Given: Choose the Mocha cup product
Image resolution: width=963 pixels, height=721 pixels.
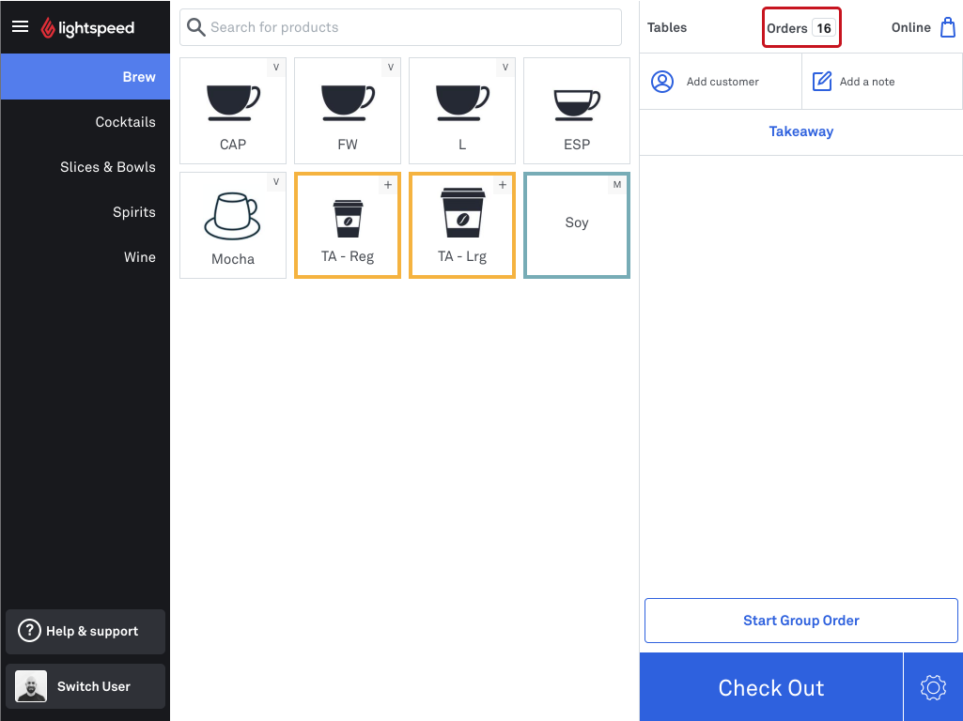Looking at the screenshot, I should point(233,225).
